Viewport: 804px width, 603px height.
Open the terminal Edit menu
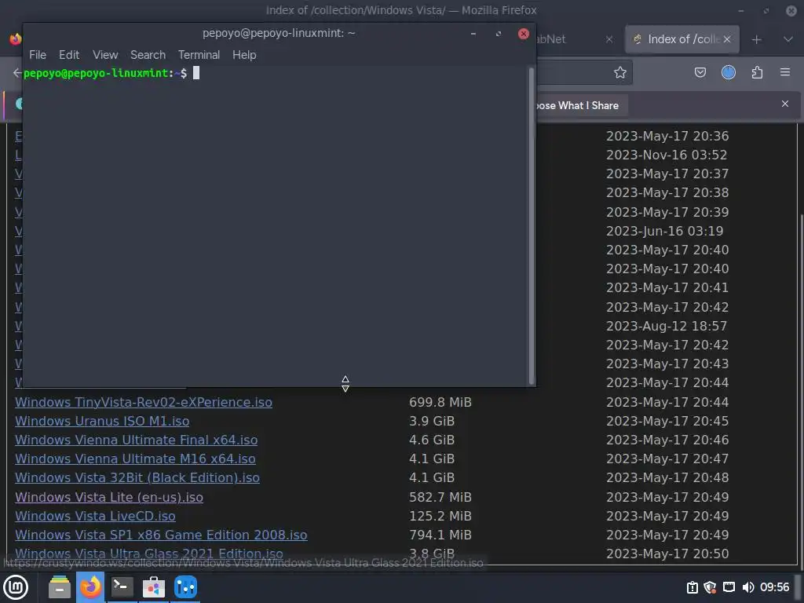point(69,55)
